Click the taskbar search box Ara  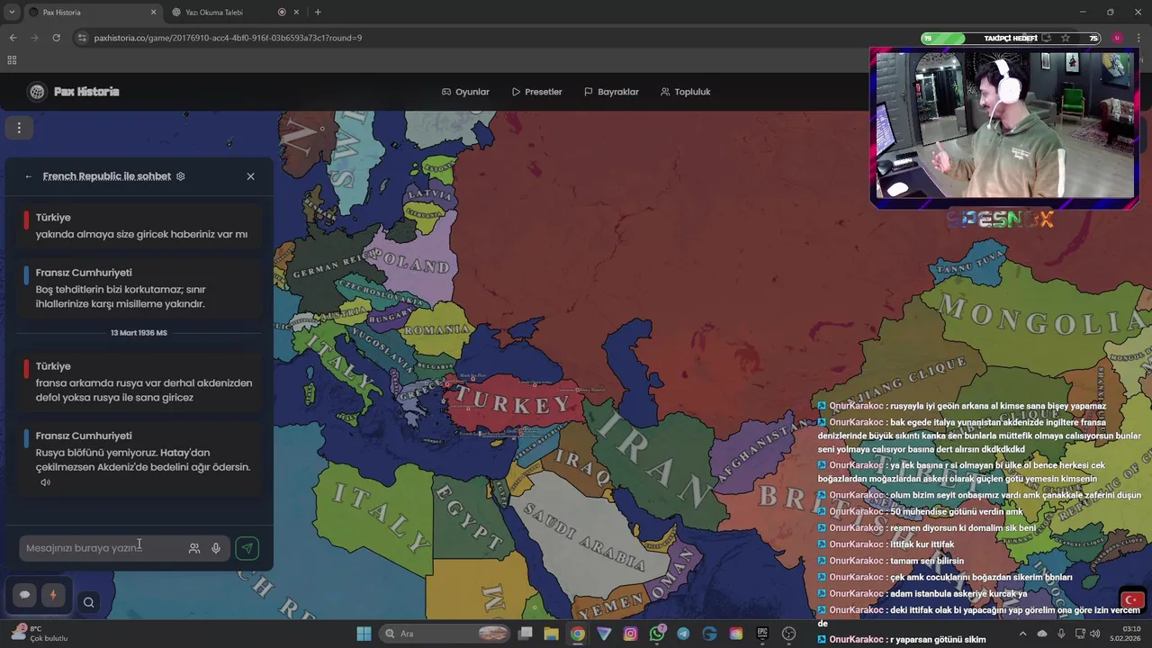[x=446, y=634]
